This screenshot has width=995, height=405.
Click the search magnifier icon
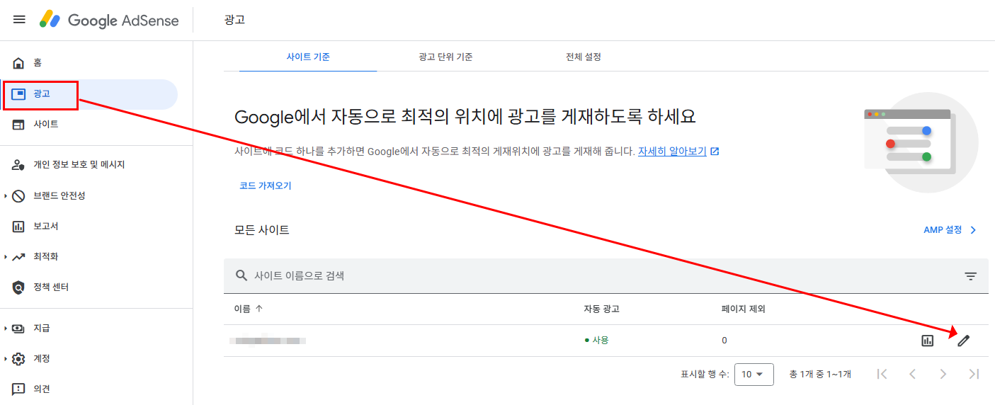click(241, 275)
